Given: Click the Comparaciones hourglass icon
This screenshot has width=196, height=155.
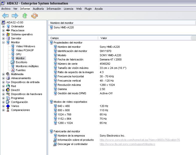Looking at the screenshot, I should (8, 110).
